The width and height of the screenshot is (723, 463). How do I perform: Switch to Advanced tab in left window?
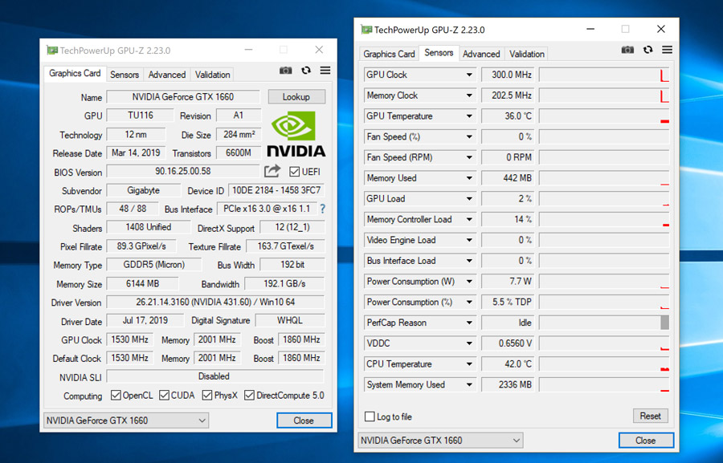(x=167, y=75)
